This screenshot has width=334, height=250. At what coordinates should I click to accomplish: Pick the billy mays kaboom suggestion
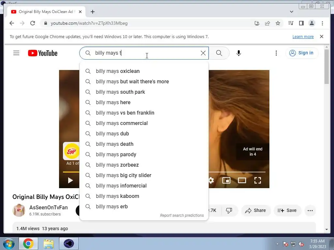pos(144,196)
